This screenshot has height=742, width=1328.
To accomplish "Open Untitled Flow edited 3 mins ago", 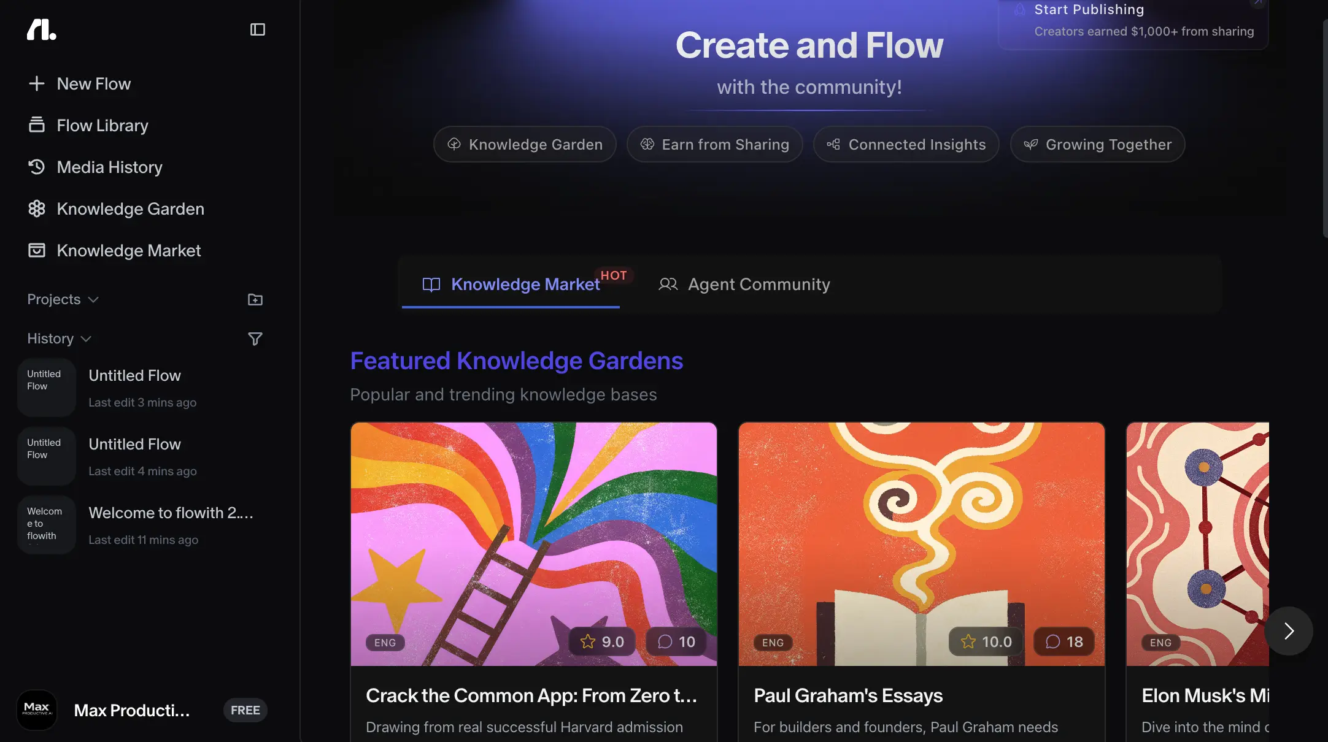I will [146, 388].
